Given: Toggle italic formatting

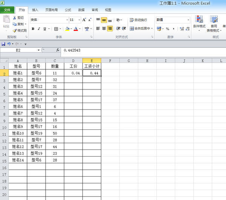Looking at the screenshot, I should point(38,29).
